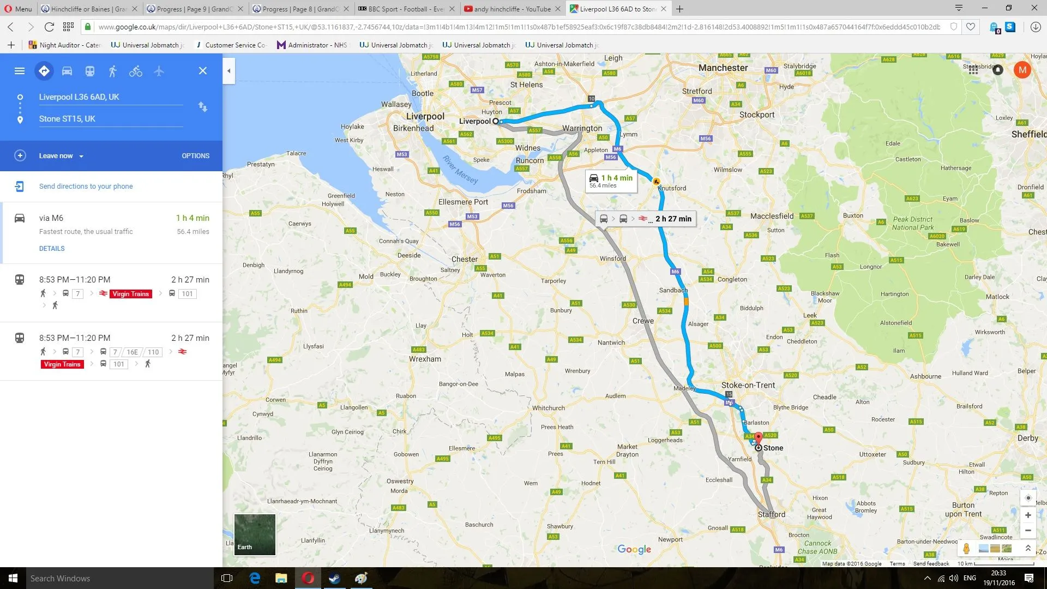The width and height of the screenshot is (1047, 589).
Task: Zoom in on the map
Action: pyautogui.click(x=1028, y=515)
